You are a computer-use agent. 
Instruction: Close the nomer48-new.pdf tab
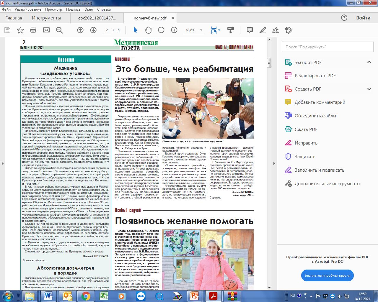point(173,18)
